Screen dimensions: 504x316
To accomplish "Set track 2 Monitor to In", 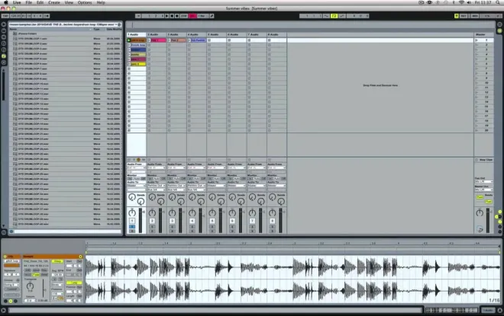I will (x=150, y=178).
